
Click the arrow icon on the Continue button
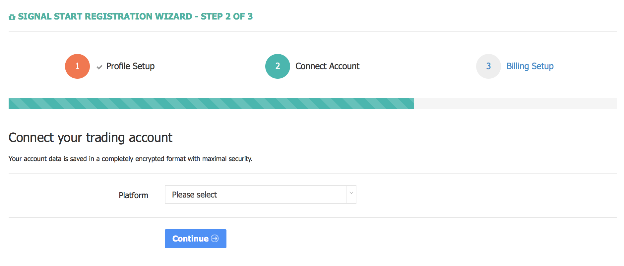pyautogui.click(x=215, y=239)
